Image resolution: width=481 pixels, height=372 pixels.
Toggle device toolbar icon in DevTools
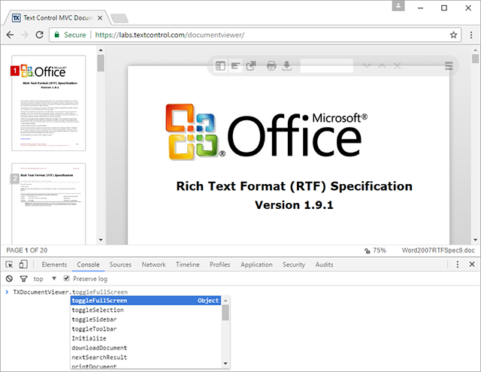(x=23, y=265)
